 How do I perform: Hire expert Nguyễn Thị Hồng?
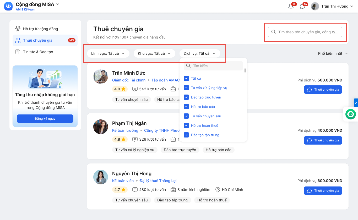pyautogui.click(x=323, y=191)
